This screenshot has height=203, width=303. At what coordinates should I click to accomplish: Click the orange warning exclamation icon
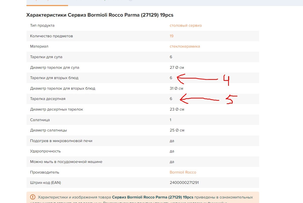pyautogui.click(x=33, y=197)
